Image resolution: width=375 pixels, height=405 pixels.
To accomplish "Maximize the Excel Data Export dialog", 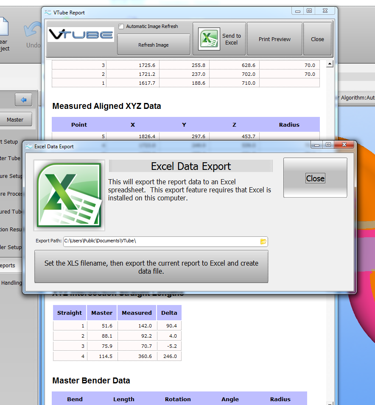I will point(328,145).
